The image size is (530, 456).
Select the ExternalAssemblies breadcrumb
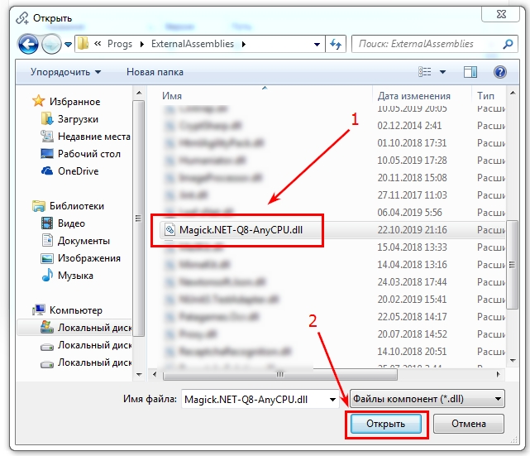[x=193, y=44]
